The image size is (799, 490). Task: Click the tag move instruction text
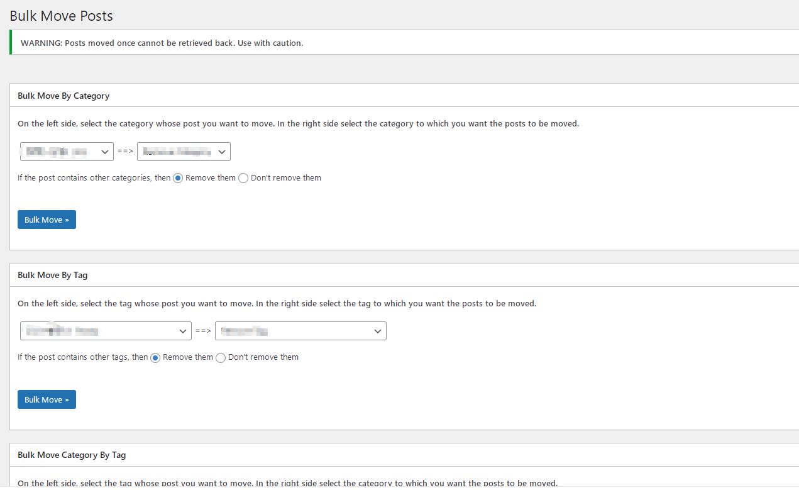(277, 303)
